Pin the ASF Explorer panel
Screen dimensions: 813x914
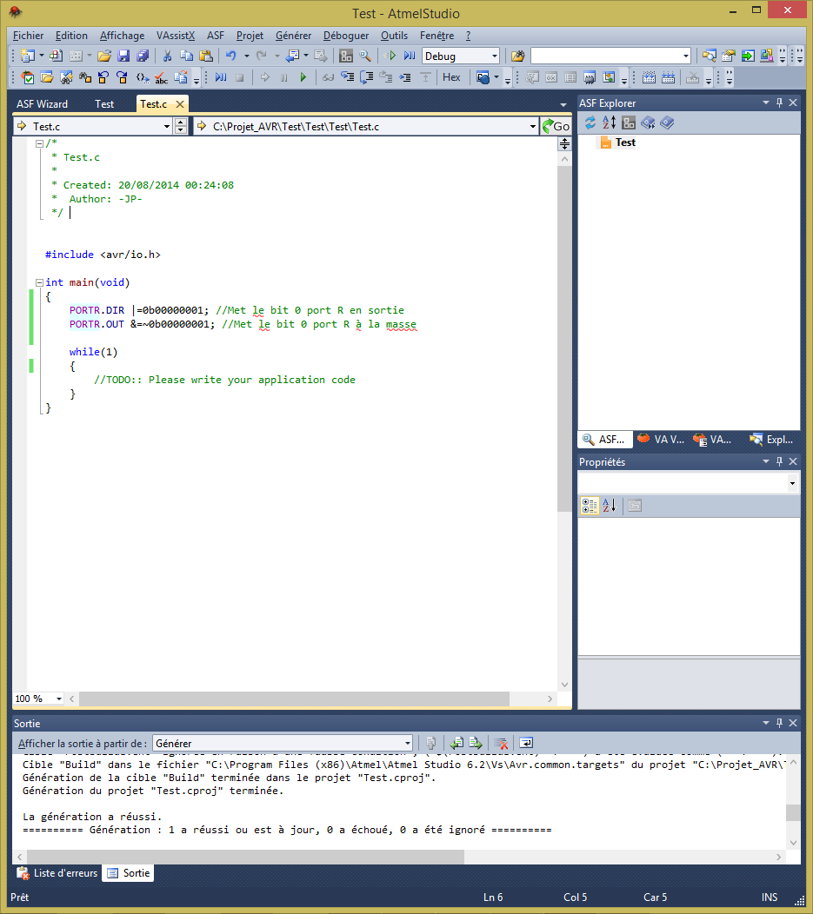780,103
